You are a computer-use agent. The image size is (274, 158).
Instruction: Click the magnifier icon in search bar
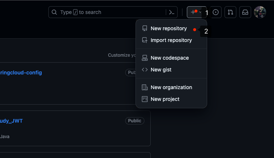click(x=54, y=12)
